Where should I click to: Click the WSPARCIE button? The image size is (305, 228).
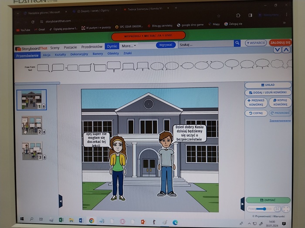point(256,43)
